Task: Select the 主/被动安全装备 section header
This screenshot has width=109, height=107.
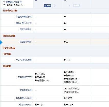Action: (x=10, y=10)
